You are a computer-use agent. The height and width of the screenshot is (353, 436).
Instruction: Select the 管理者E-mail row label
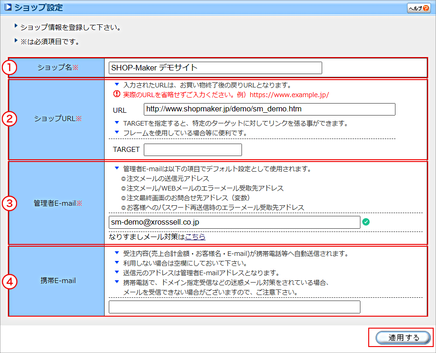pyautogui.click(x=58, y=203)
